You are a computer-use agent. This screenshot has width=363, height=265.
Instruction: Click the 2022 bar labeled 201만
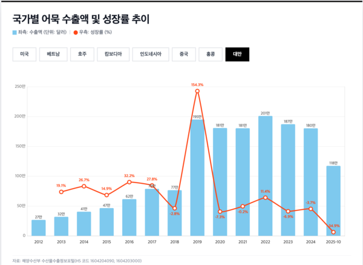click(x=265, y=176)
